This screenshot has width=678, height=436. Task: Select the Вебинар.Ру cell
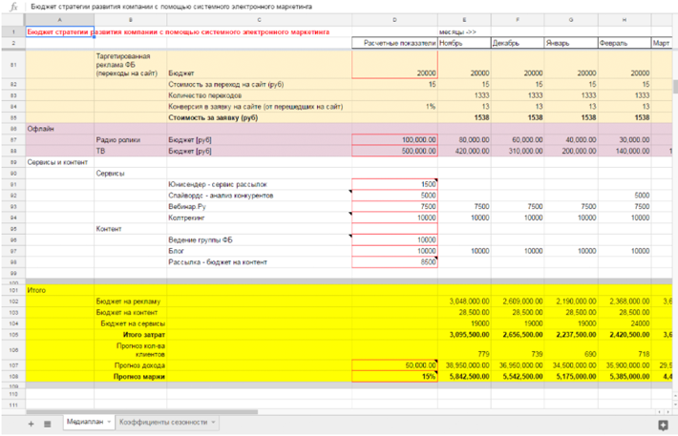tap(259, 206)
